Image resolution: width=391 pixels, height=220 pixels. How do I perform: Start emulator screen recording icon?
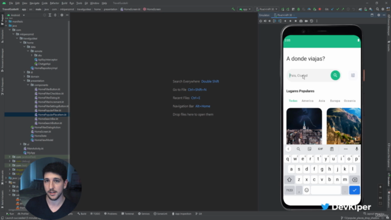[306, 21]
